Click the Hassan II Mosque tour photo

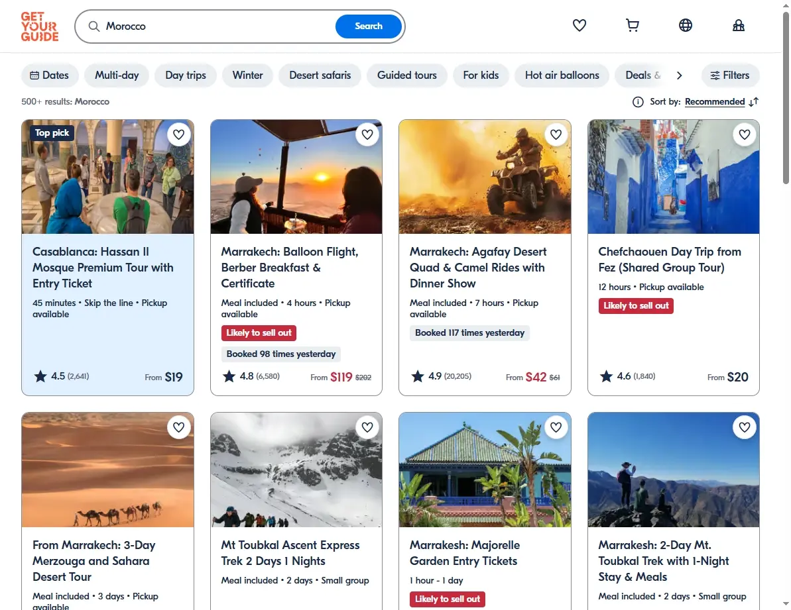[x=107, y=177]
